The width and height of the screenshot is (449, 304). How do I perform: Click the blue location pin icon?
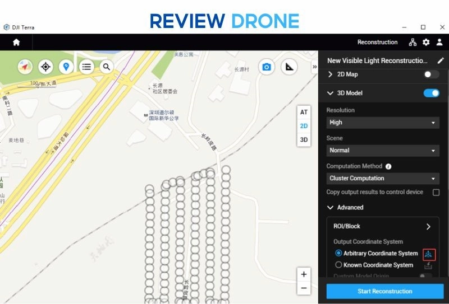pyautogui.click(x=66, y=67)
